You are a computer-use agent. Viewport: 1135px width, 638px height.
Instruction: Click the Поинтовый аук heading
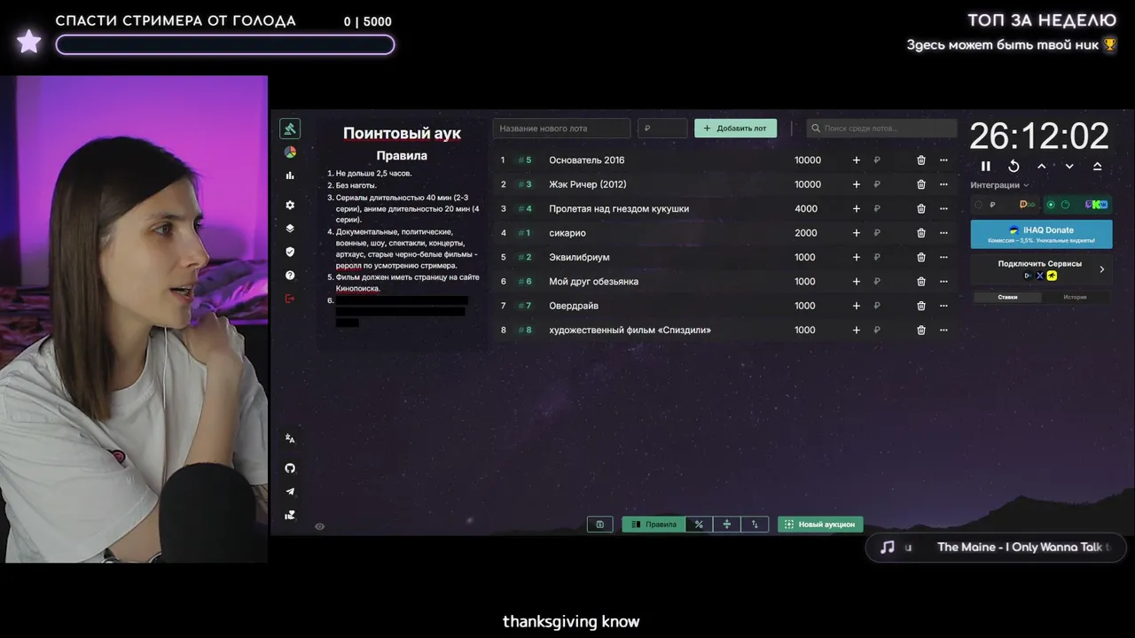(402, 133)
